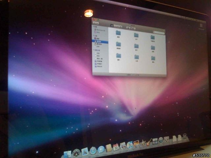Select iDisk in the Finder sidebar
Viewport: 211px width, 158px height.
click(97, 32)
